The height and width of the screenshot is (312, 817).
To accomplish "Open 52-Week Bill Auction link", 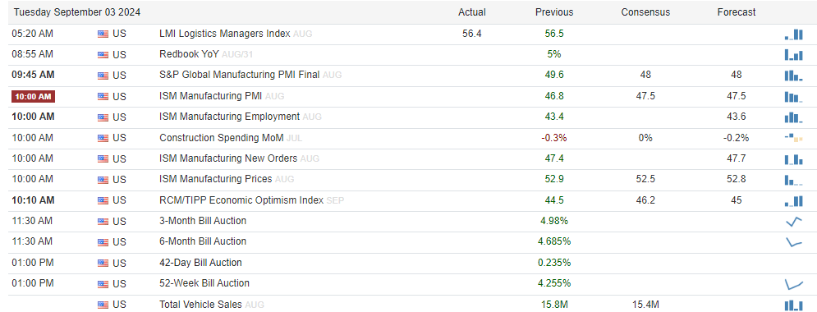I will [x=204, y=283].
